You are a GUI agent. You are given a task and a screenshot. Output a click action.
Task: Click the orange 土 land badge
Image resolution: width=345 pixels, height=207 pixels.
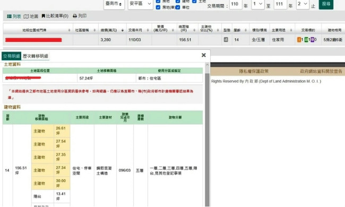(x=299, y=40)
